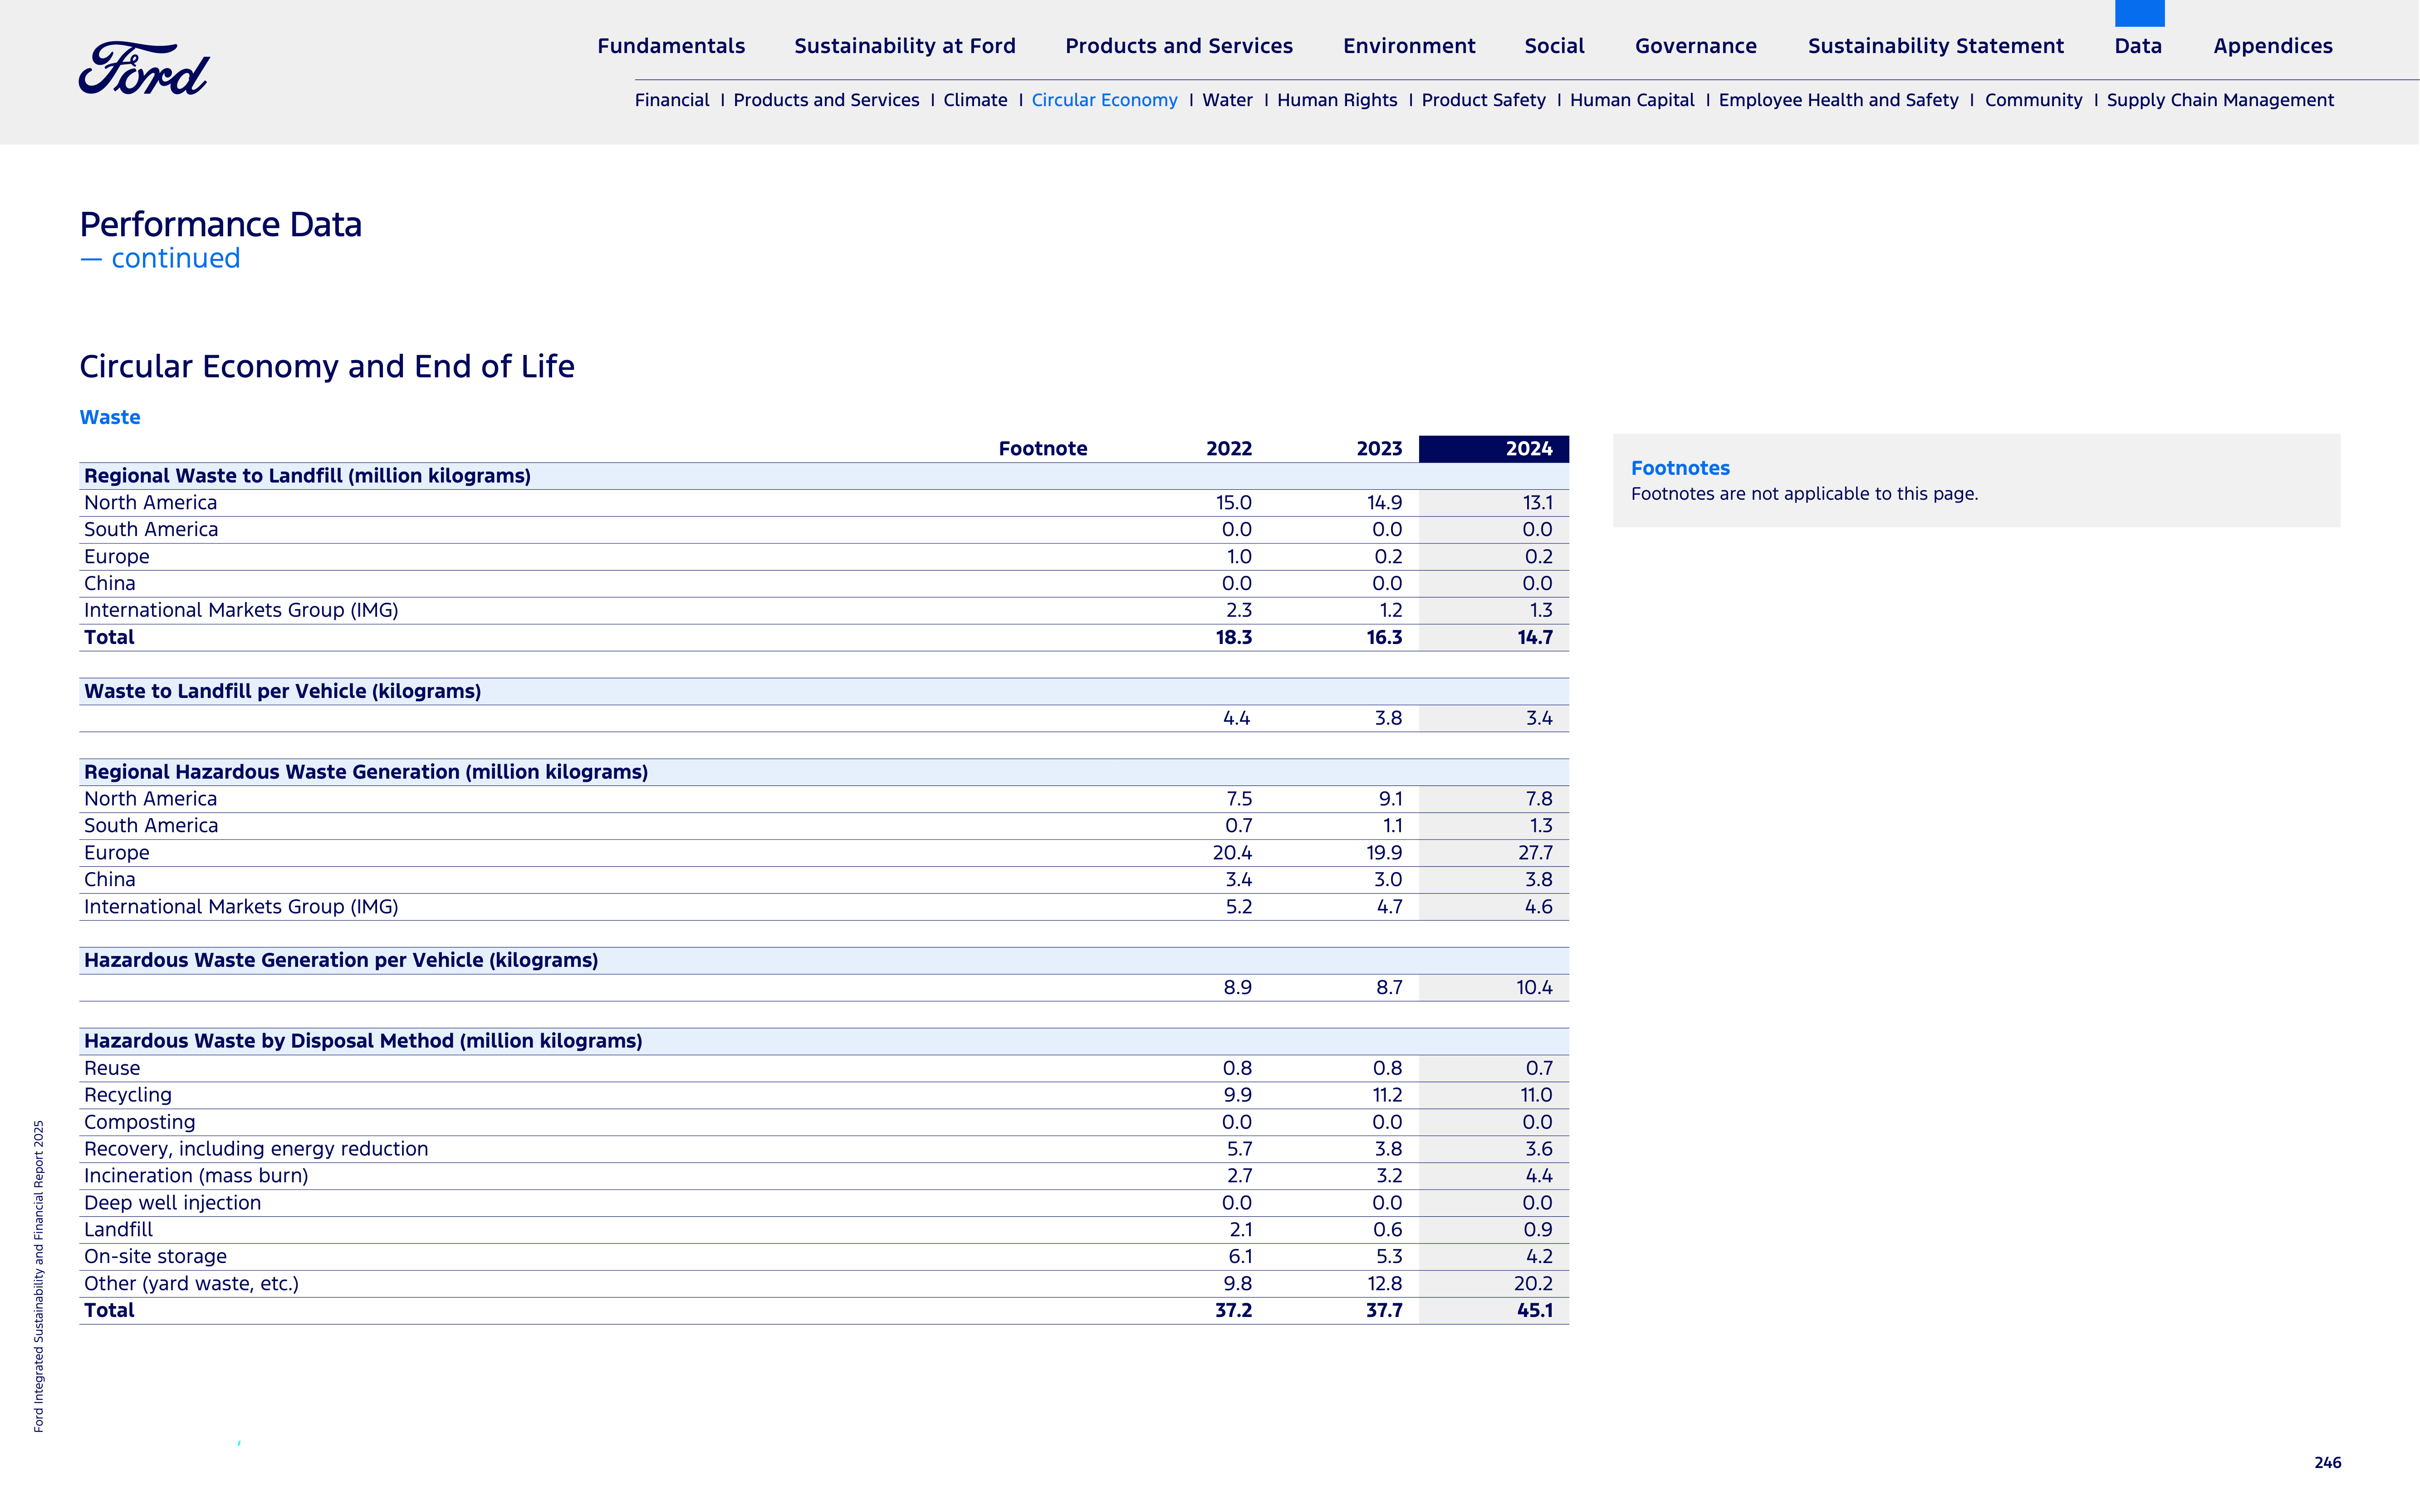Click the Footnote column header
2420x1512 pixels.
(x=1043, y=449)
